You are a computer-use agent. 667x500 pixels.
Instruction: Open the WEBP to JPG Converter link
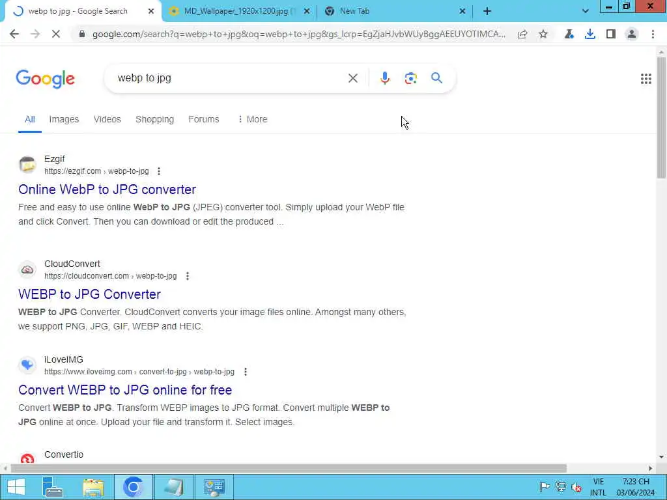click(89, 294)
